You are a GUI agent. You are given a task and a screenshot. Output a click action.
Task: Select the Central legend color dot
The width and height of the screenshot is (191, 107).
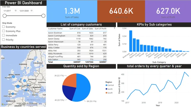(106, 85)
